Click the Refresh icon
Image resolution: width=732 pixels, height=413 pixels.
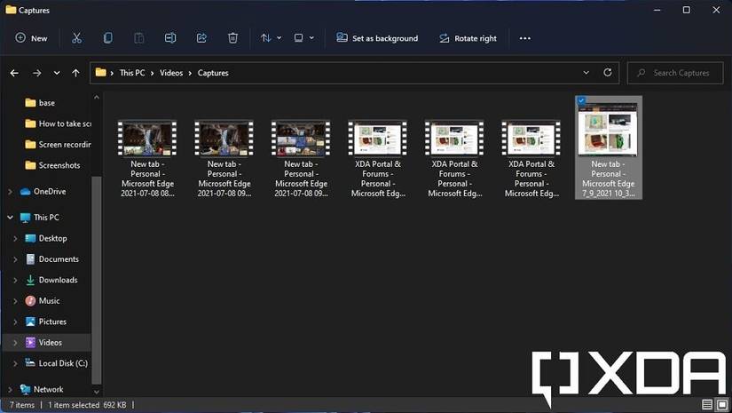pos(608,73)
